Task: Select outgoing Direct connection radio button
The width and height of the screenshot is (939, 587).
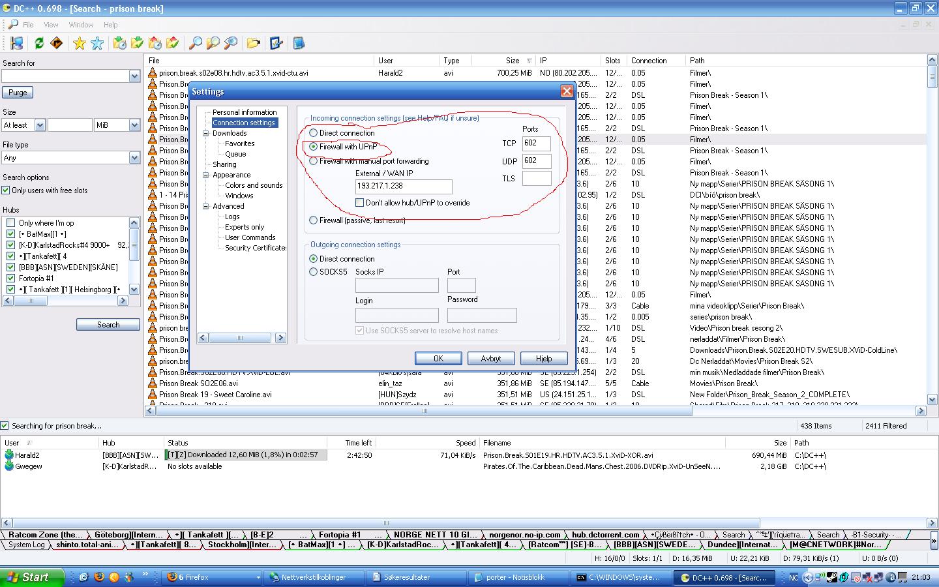Action: pyautogui.click(x=314, y=259)
